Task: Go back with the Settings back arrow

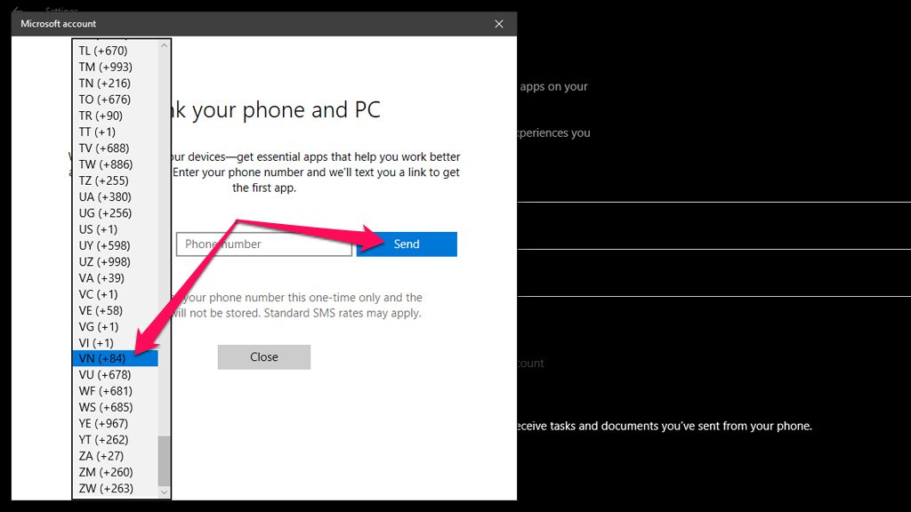Action: coord(18,10)
